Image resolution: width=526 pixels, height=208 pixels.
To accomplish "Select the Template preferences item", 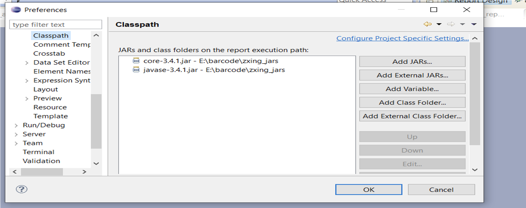I will [51, 116].
